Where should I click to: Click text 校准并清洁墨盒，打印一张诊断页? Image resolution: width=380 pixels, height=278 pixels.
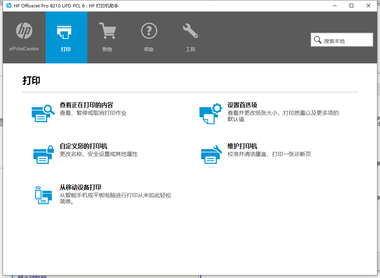coord(269,154)
